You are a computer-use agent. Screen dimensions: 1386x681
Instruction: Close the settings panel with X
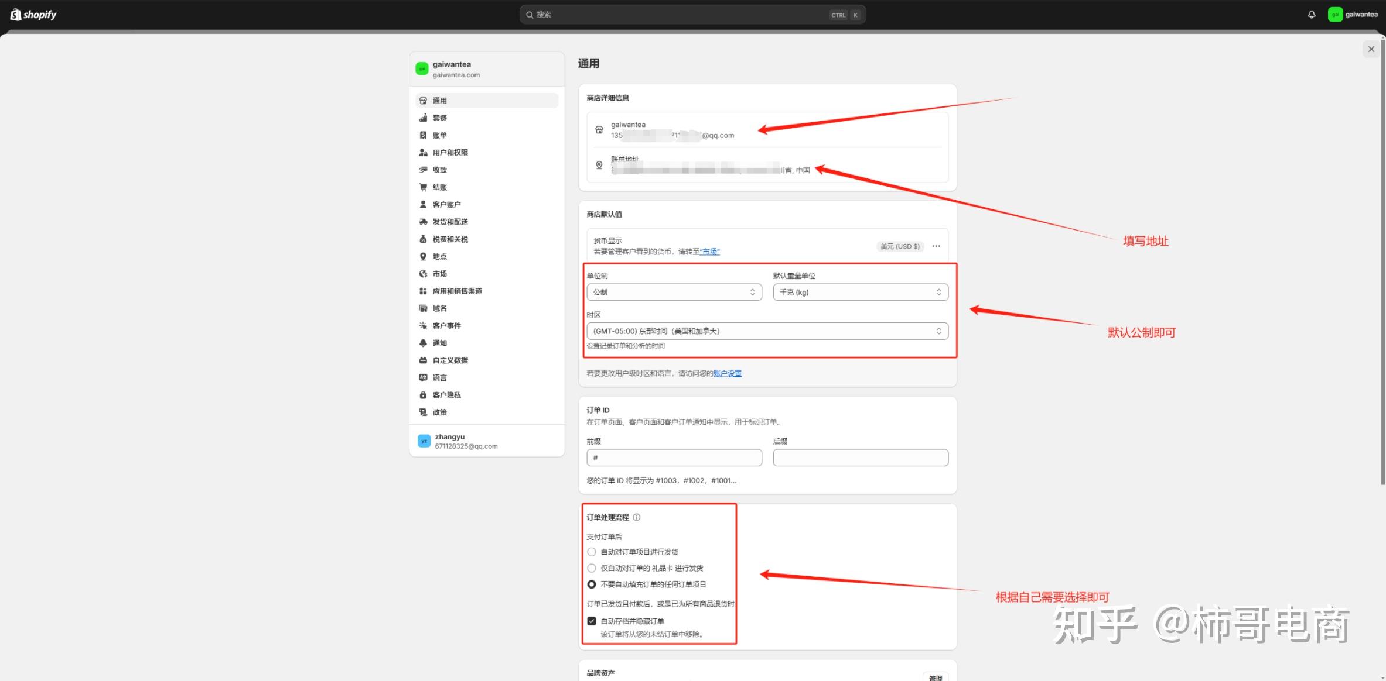(1371, 49)
